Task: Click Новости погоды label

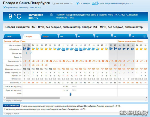Action: (x=12, y=106)
